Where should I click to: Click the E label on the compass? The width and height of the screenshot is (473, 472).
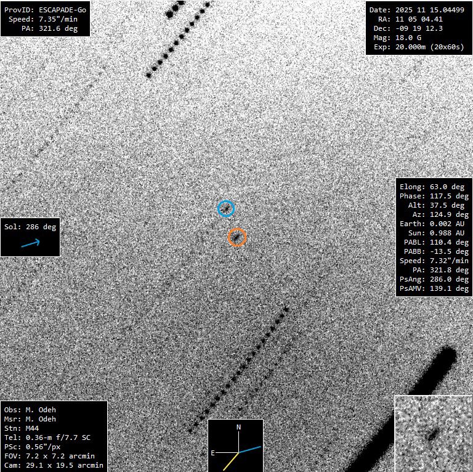click(x=212, y=453)
